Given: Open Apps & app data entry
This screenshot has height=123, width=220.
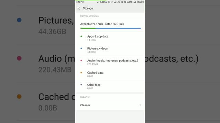Looking at the screenshot, I should click(x=110, y=38).
